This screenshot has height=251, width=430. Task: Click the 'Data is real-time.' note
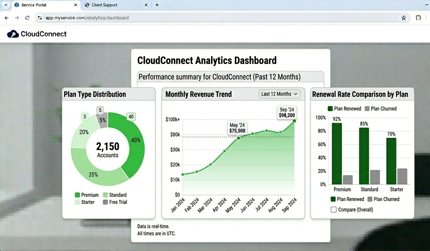click(x=153, y=226)
